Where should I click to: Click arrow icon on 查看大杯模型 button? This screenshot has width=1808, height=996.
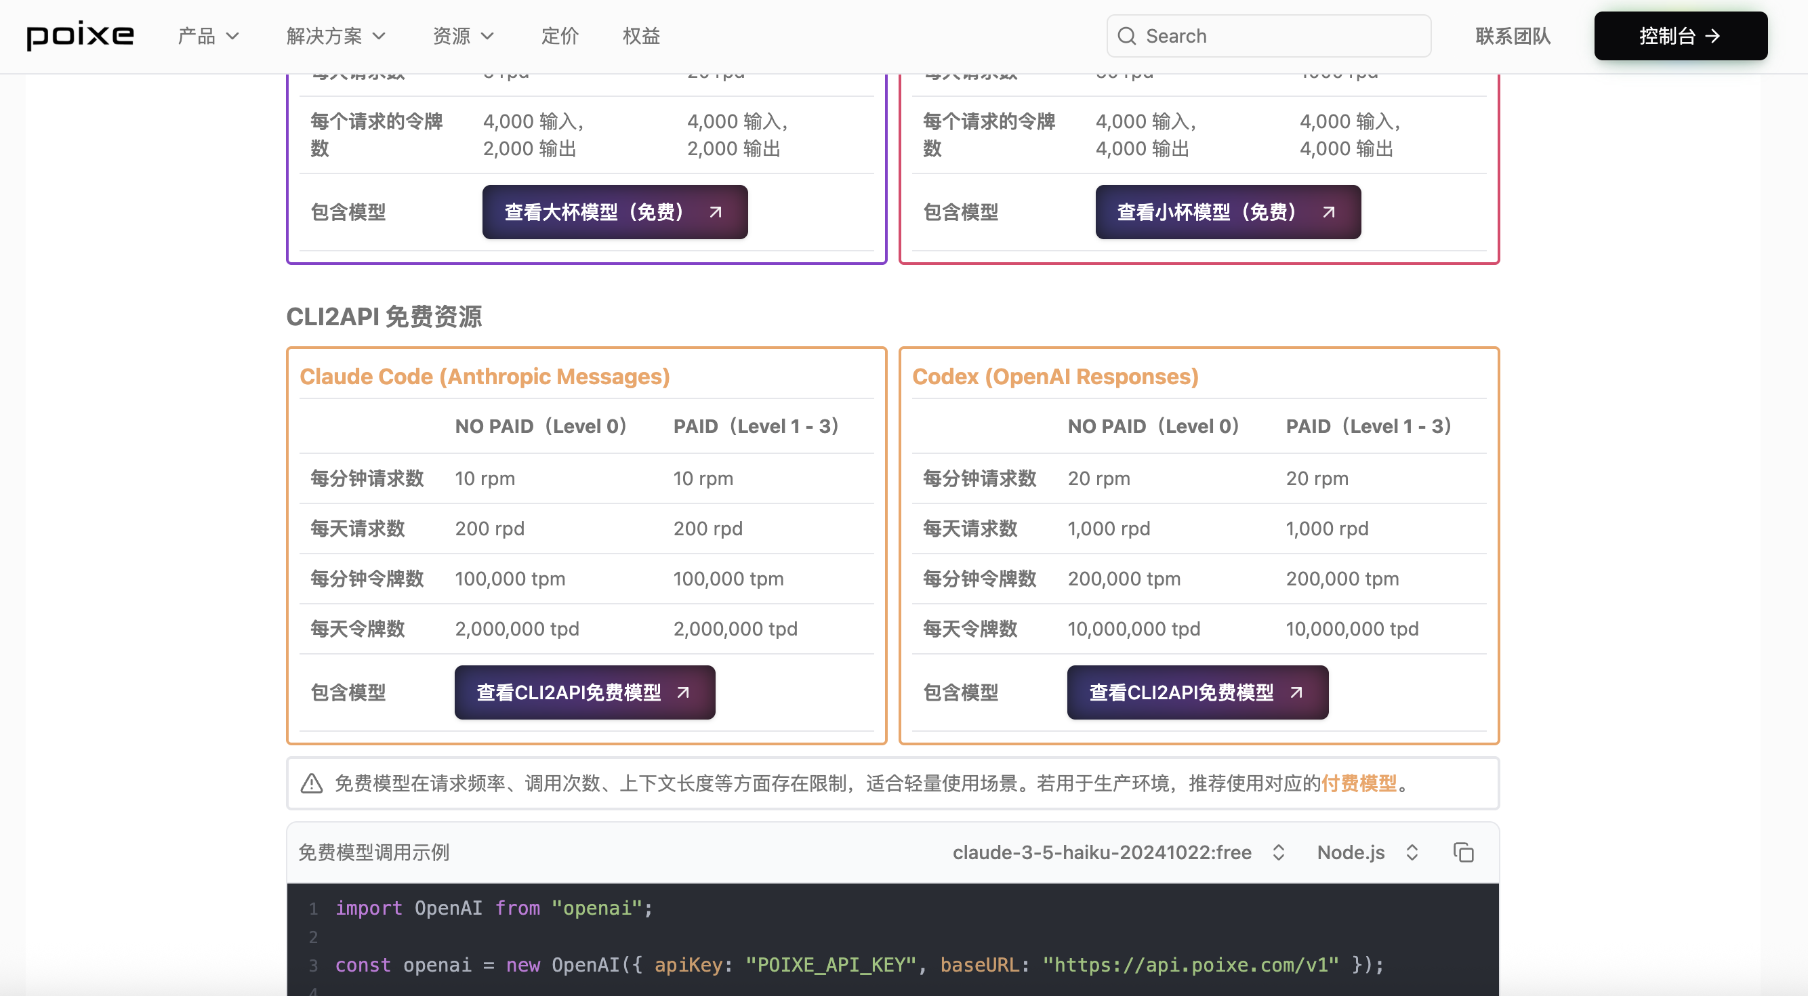click(715, 212)
